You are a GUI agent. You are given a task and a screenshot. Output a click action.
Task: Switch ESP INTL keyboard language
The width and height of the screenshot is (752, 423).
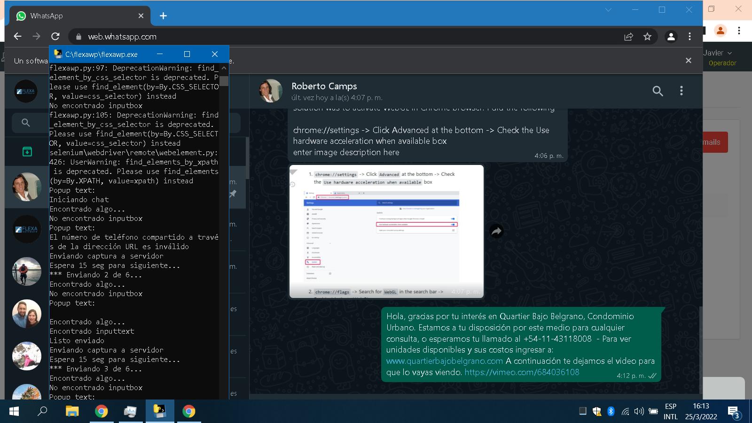[x=671, y=411]
